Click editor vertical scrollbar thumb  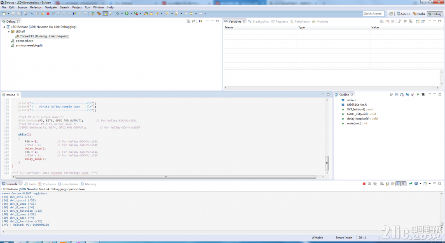[x=327, y=163]
